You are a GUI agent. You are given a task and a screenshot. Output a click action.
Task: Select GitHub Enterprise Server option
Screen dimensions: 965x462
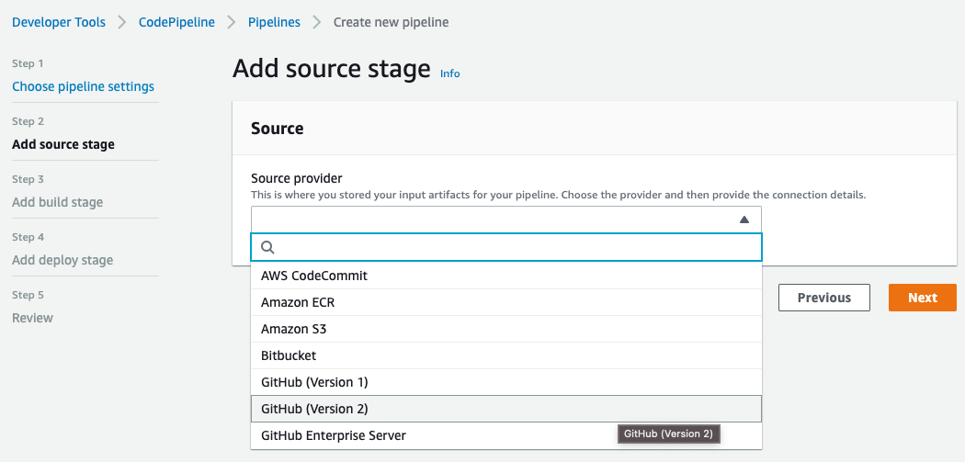click(506, 435)
